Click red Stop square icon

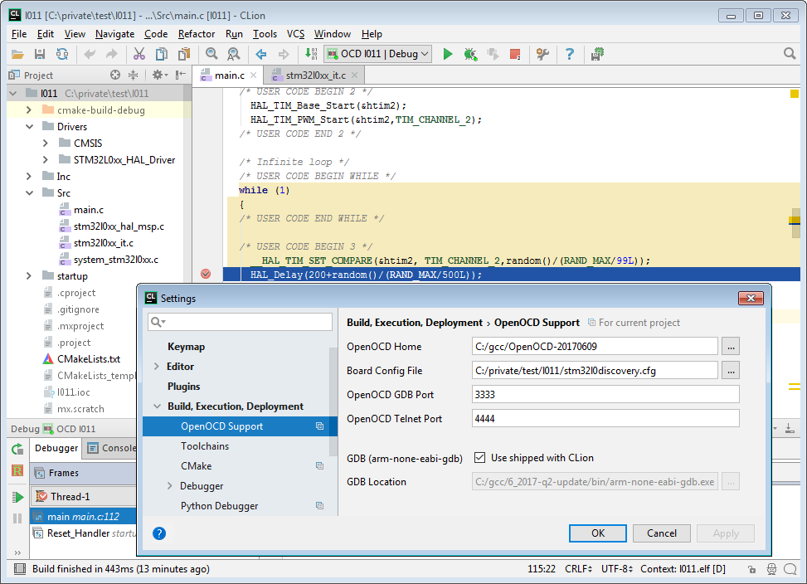[515, 54]
